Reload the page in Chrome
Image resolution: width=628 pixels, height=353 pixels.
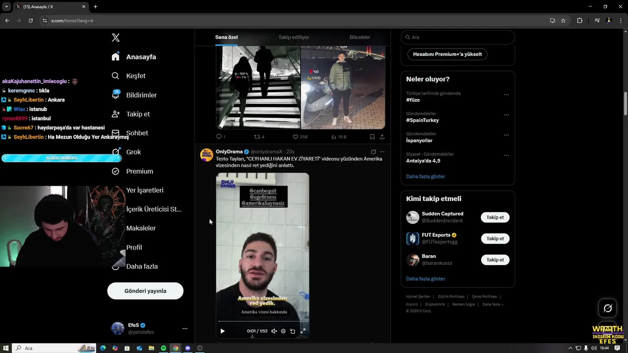click(x=30, y=21)
